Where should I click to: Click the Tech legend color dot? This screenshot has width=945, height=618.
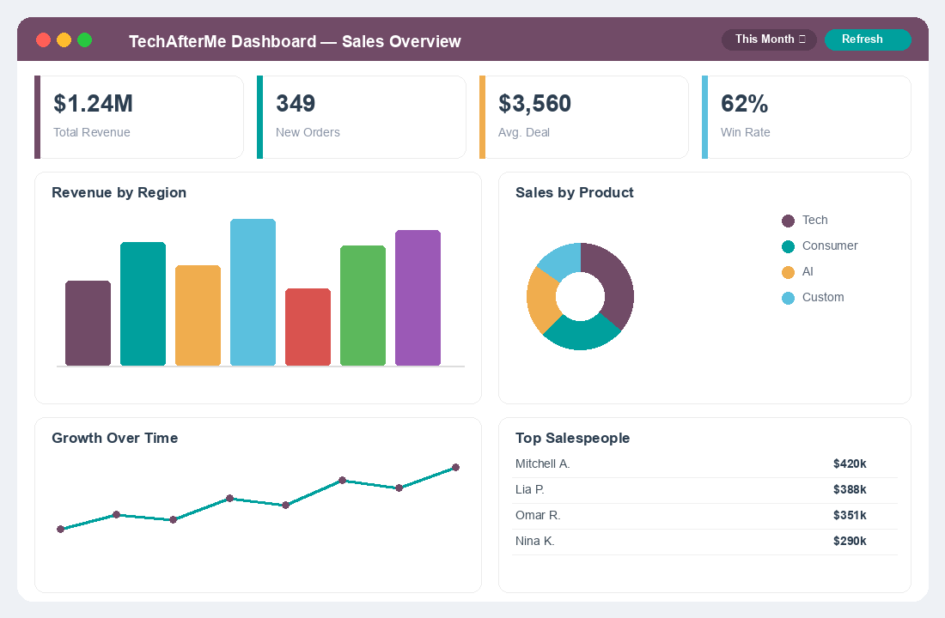point(788,221)
